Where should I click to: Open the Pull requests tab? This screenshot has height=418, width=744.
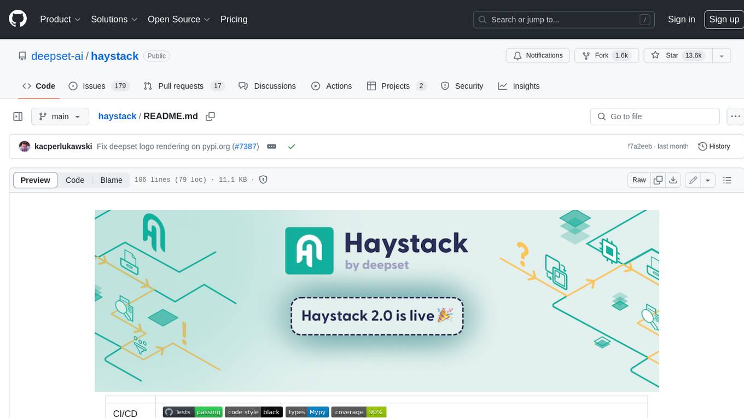184,86
